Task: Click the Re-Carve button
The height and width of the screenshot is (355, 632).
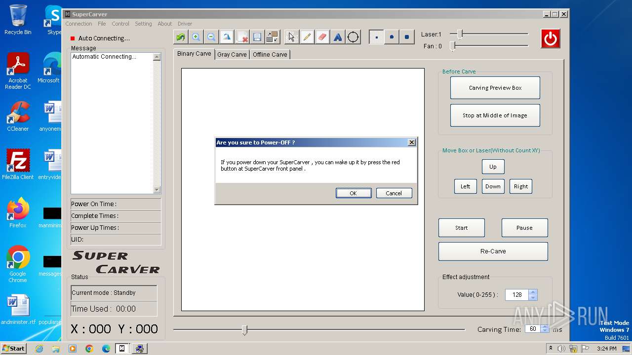Action: click(493, 251)
